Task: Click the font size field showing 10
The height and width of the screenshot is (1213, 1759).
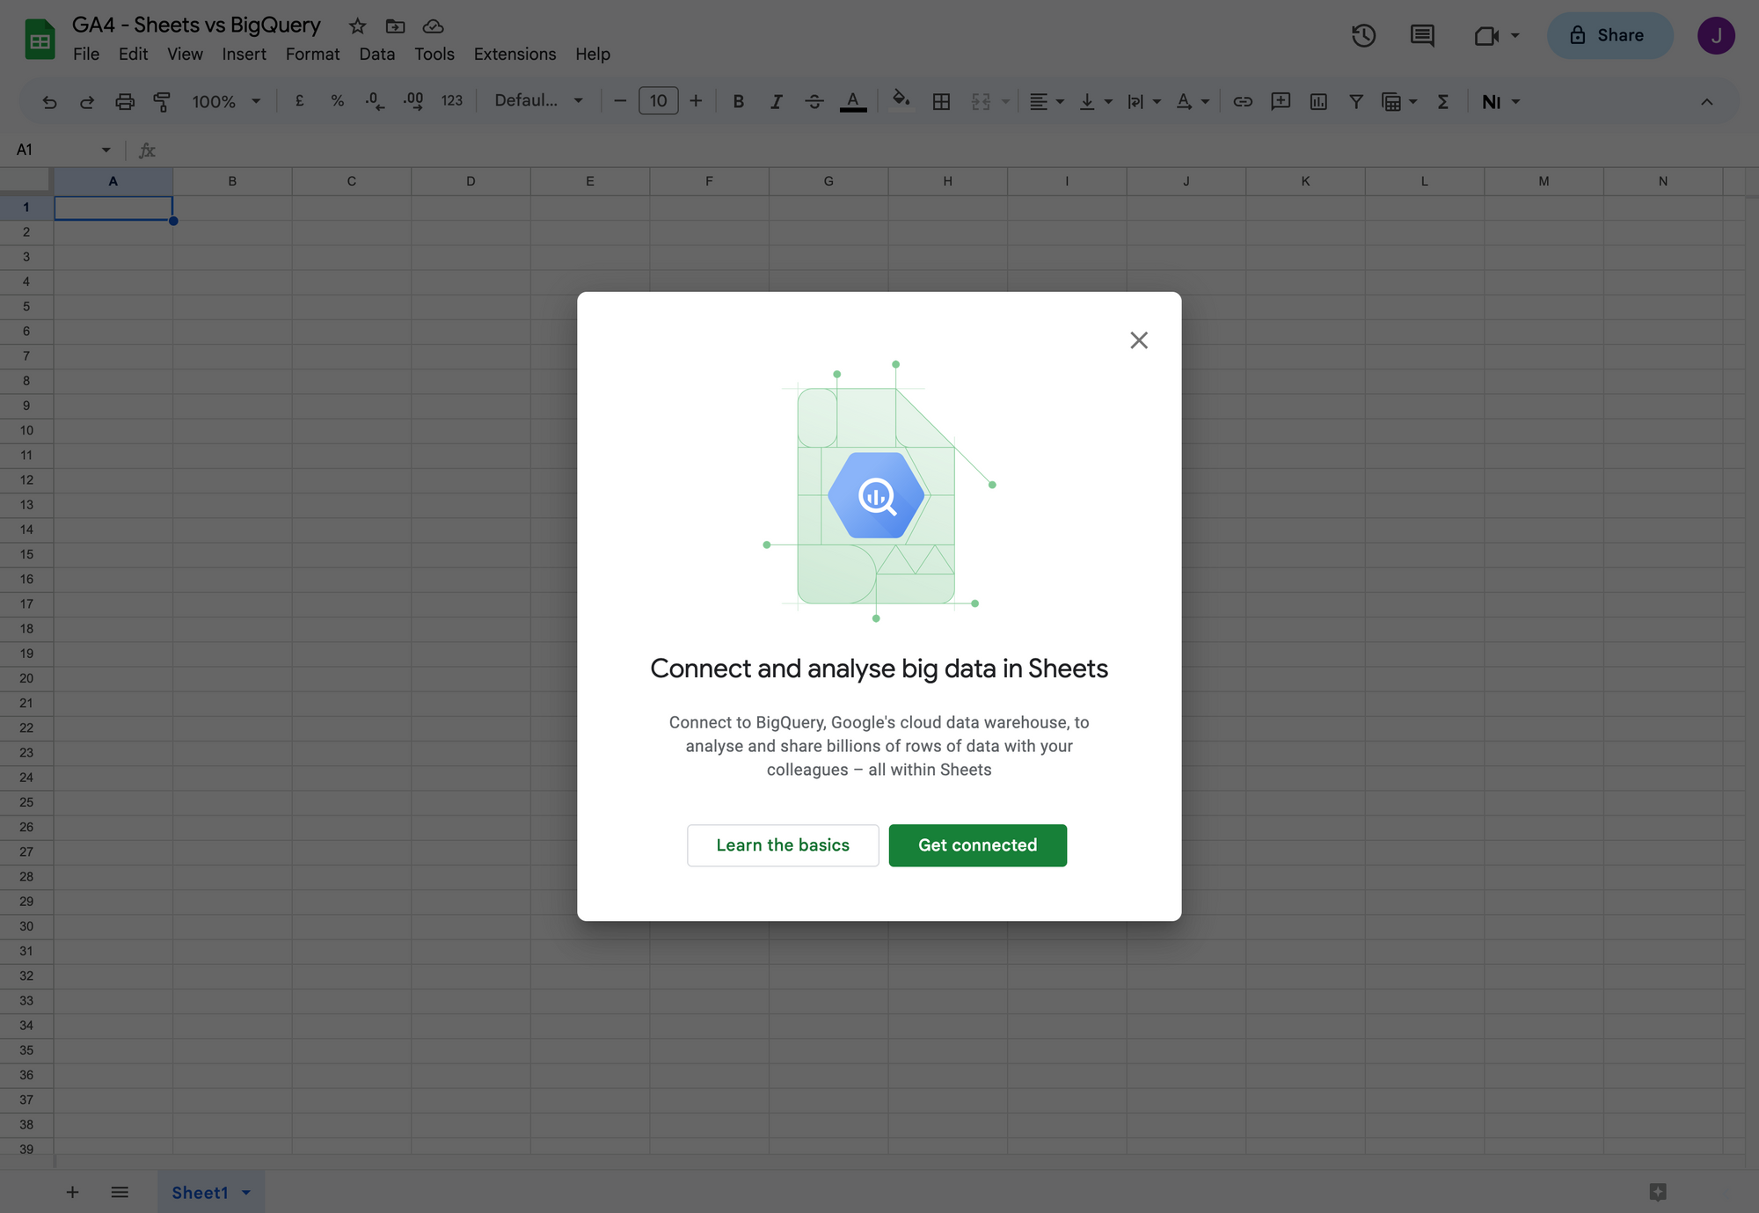Action: point(659,101)
